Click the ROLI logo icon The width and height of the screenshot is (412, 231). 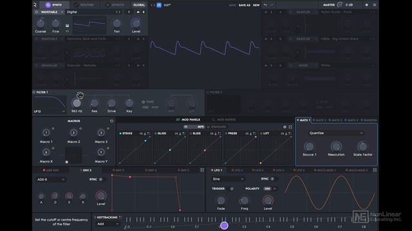click(35, 4)
